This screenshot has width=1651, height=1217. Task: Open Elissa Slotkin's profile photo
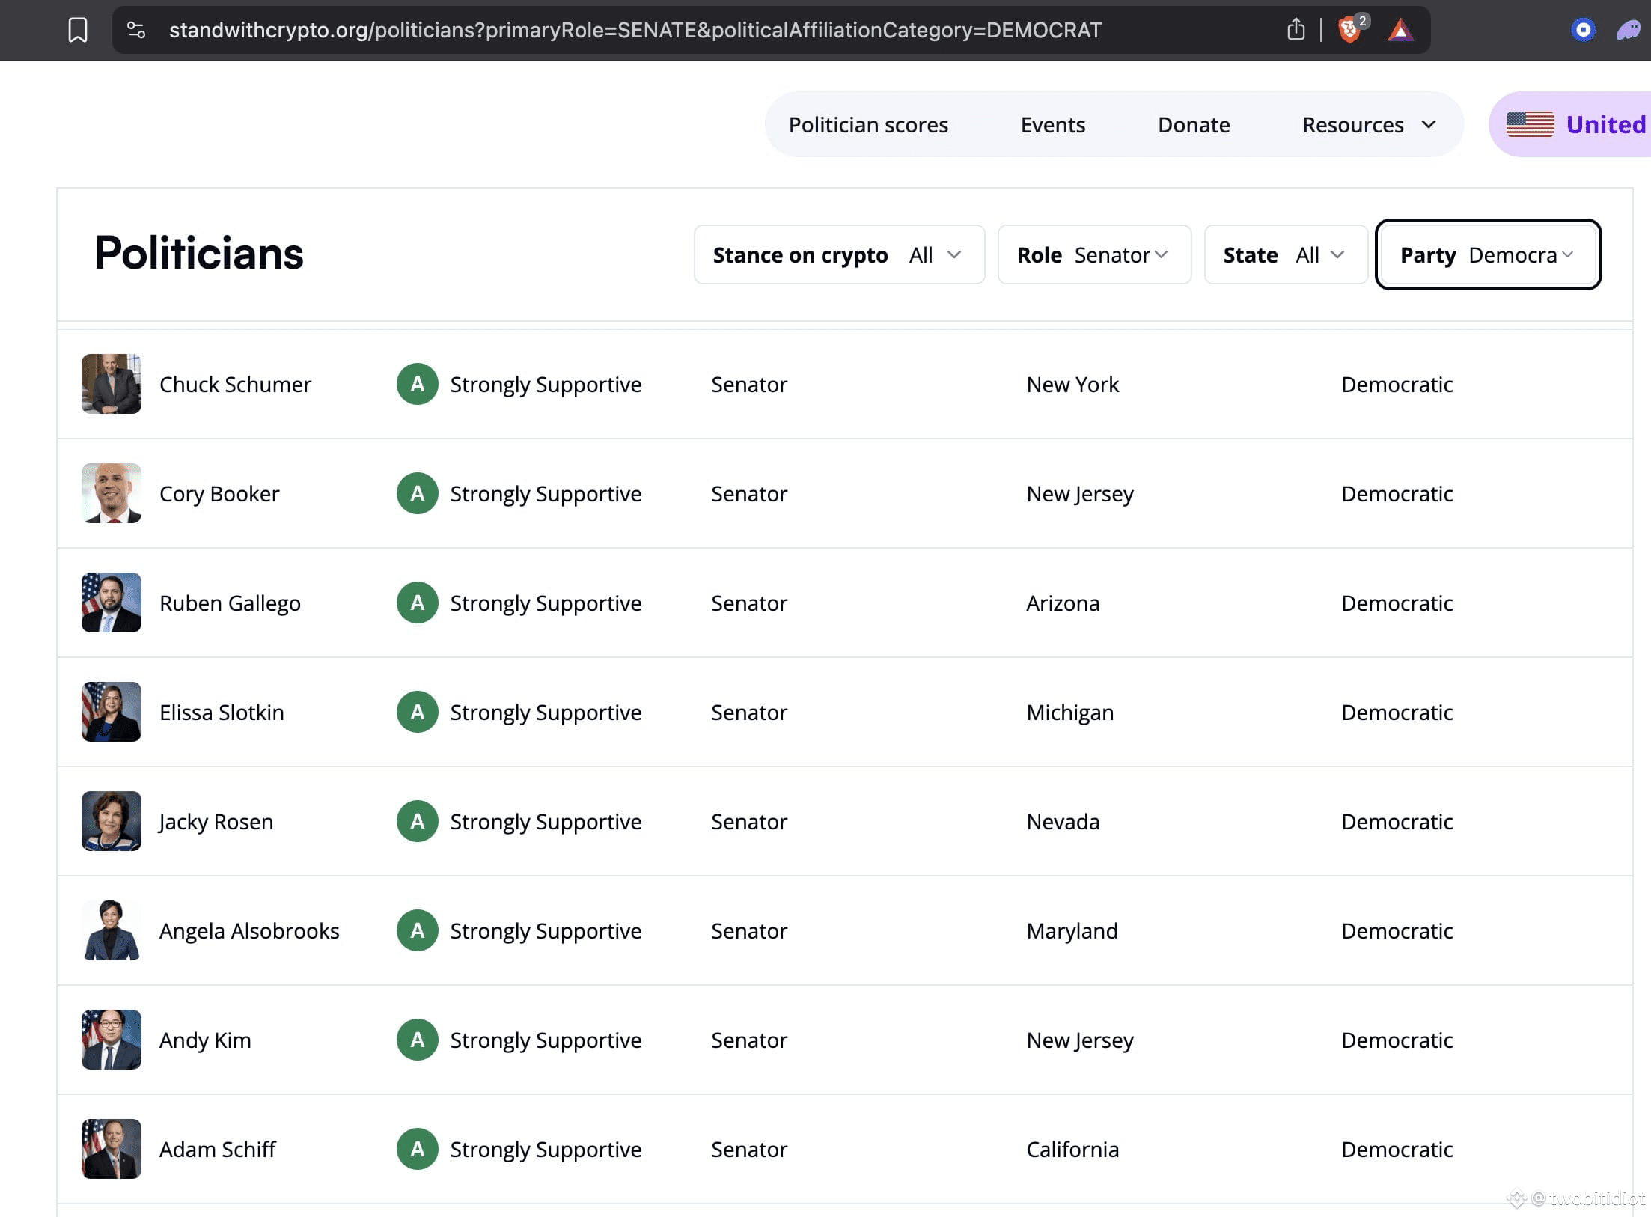[x=112, y=712]
